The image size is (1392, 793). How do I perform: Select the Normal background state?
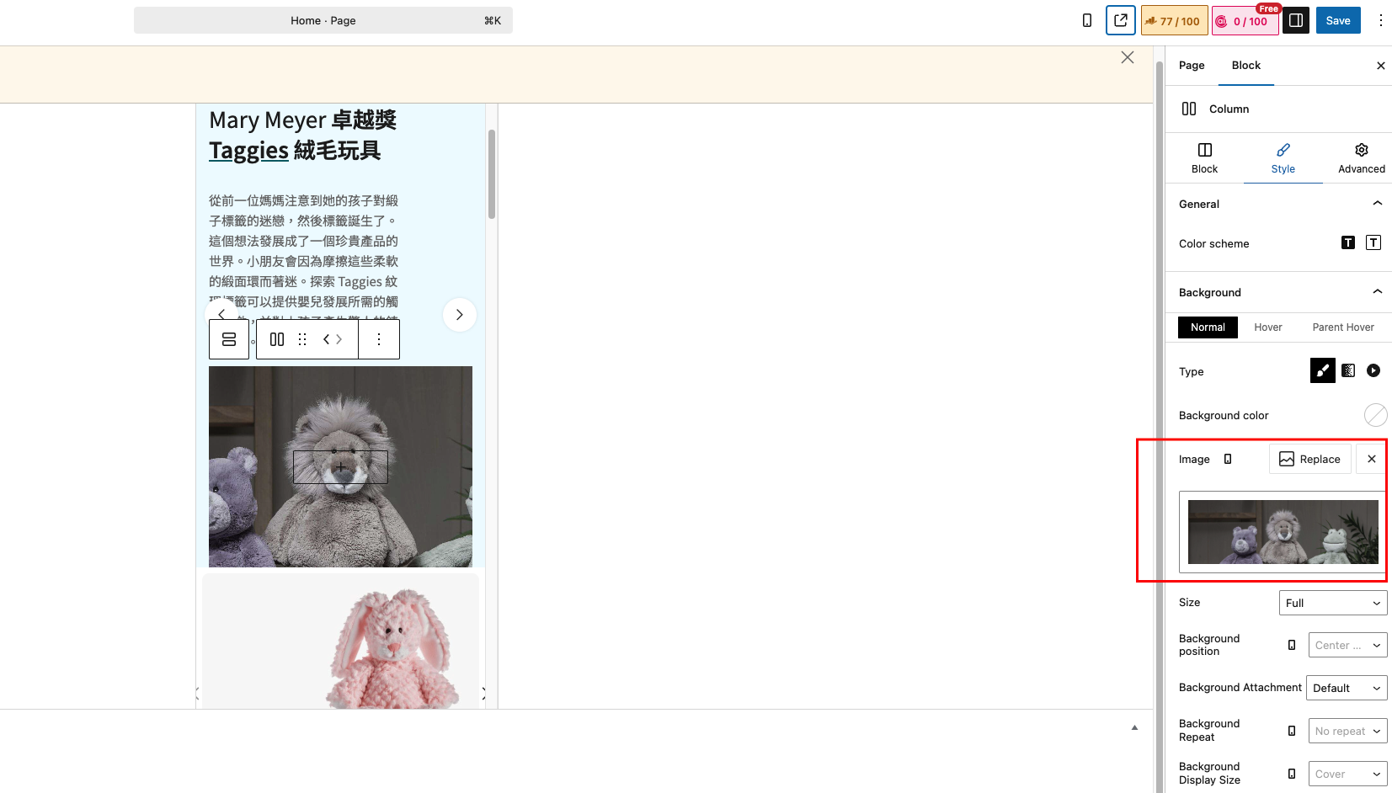(1208, 327)
